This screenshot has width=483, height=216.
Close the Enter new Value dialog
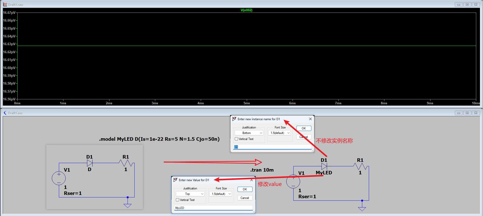click(x=252, y=180)
